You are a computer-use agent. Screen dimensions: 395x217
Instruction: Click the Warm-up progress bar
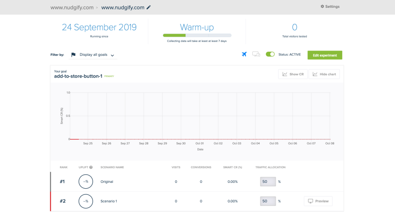pyautogui.click(x=197, y=35)
